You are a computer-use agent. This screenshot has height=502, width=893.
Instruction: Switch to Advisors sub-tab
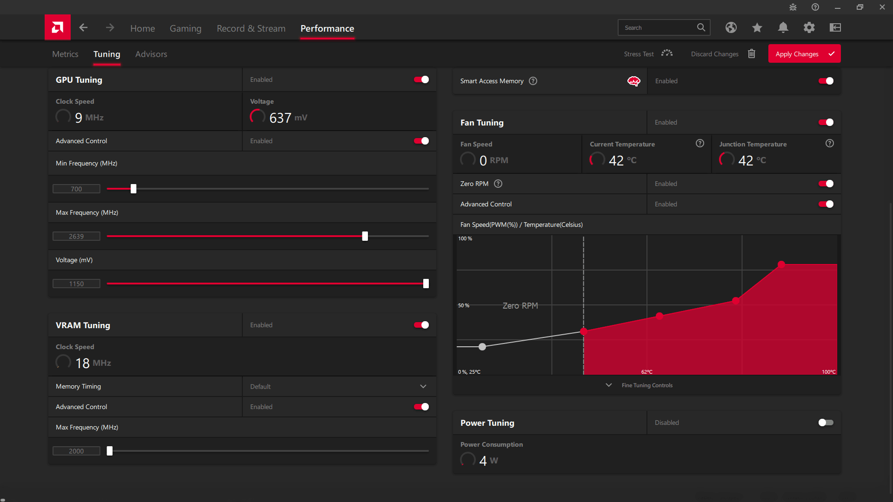coord(151,54)
